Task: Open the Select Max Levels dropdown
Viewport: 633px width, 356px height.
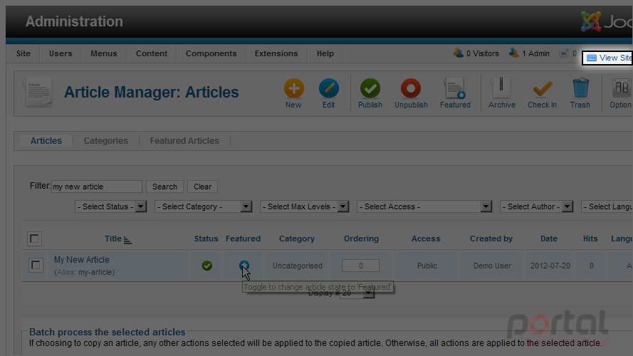Action: click(304, 206)
